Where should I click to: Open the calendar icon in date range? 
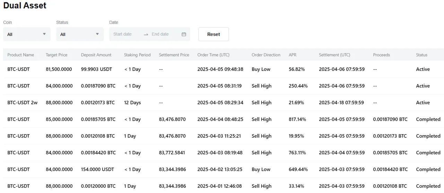[x=184, y=34]
